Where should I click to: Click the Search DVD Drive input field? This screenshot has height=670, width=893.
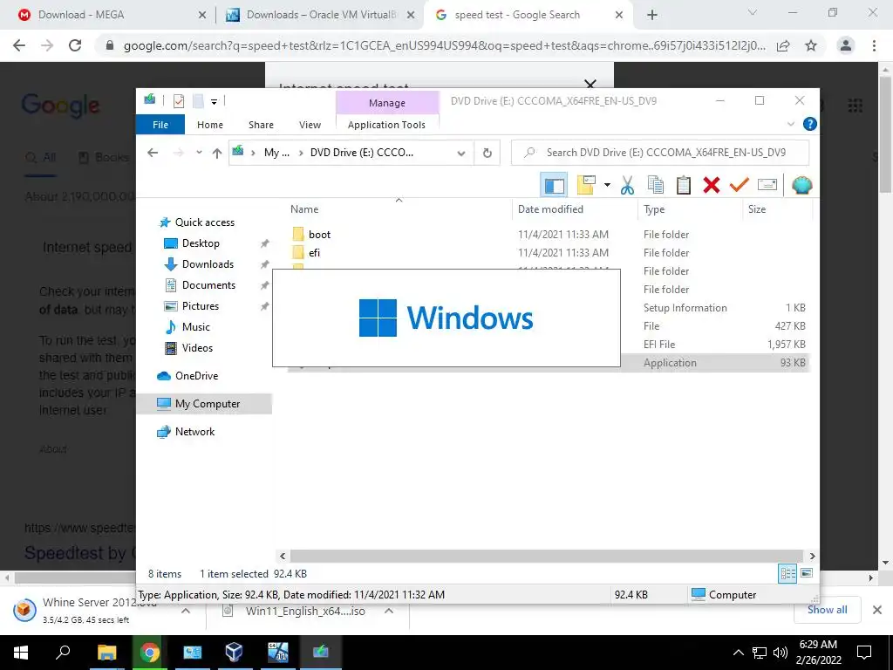[x=660, y=152]
